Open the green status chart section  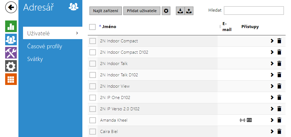click(11, 26)
